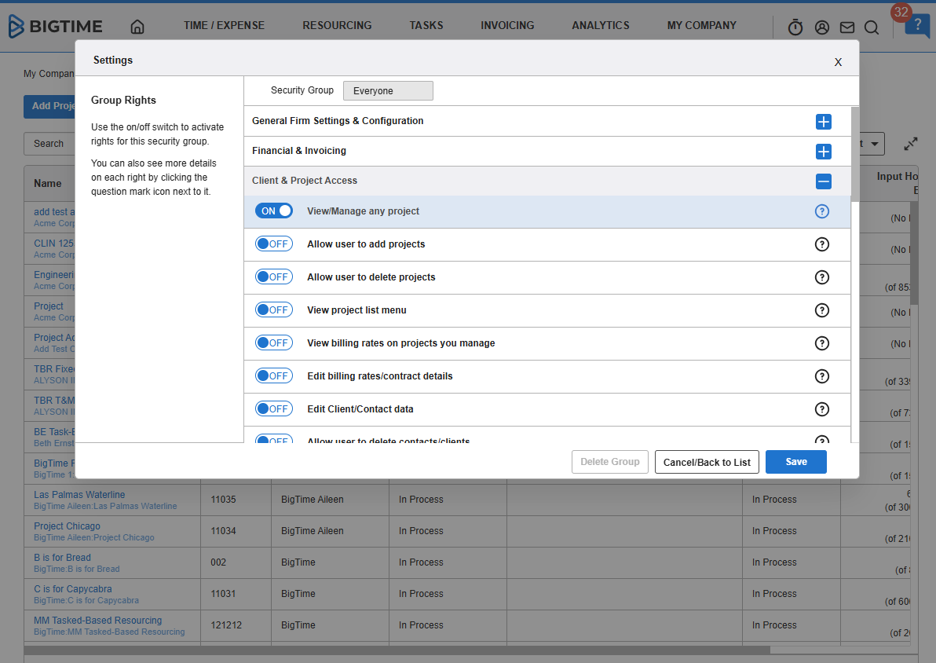Image resolution: width=936 pixels, height=663 pixels.
Task: Click Cancel/Back to List button
Action: (707, 462)
